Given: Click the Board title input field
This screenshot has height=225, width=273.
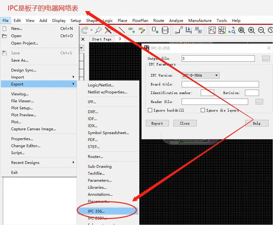Looking at the screenshot, I should coord(220,84).
